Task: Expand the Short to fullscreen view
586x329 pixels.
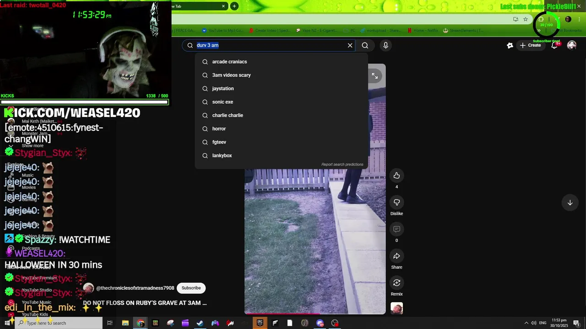Action: click(374, 76)
